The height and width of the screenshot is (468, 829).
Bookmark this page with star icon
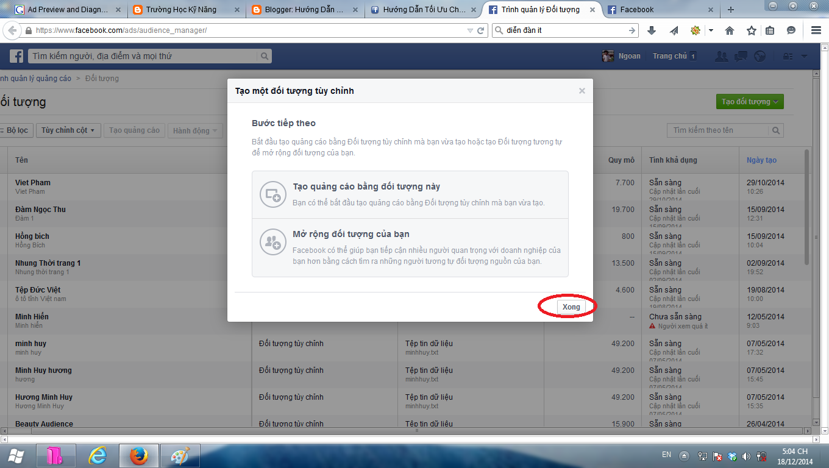click(752, 30)
